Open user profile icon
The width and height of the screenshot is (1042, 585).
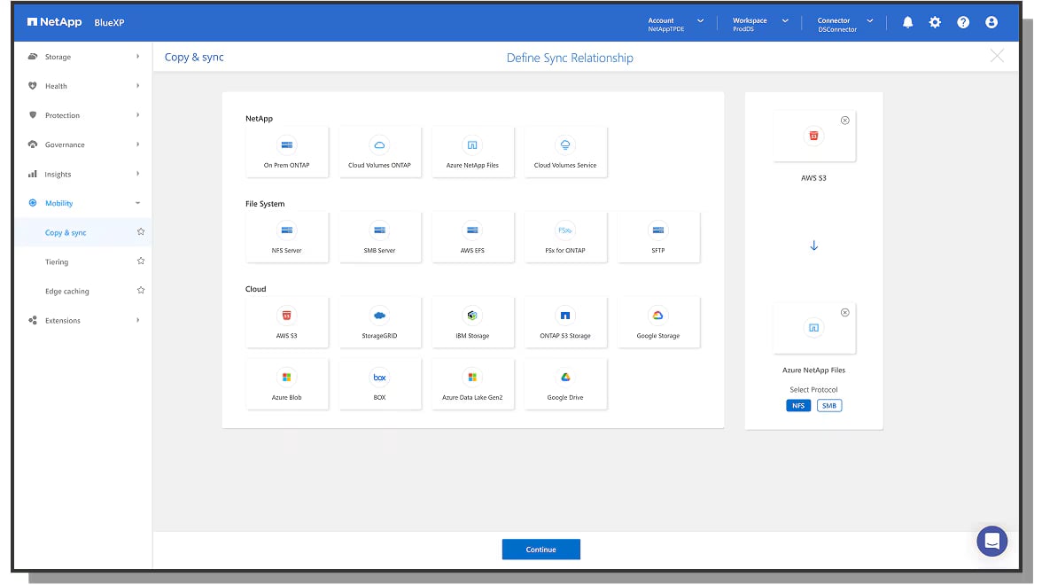(x=991, y=23)
